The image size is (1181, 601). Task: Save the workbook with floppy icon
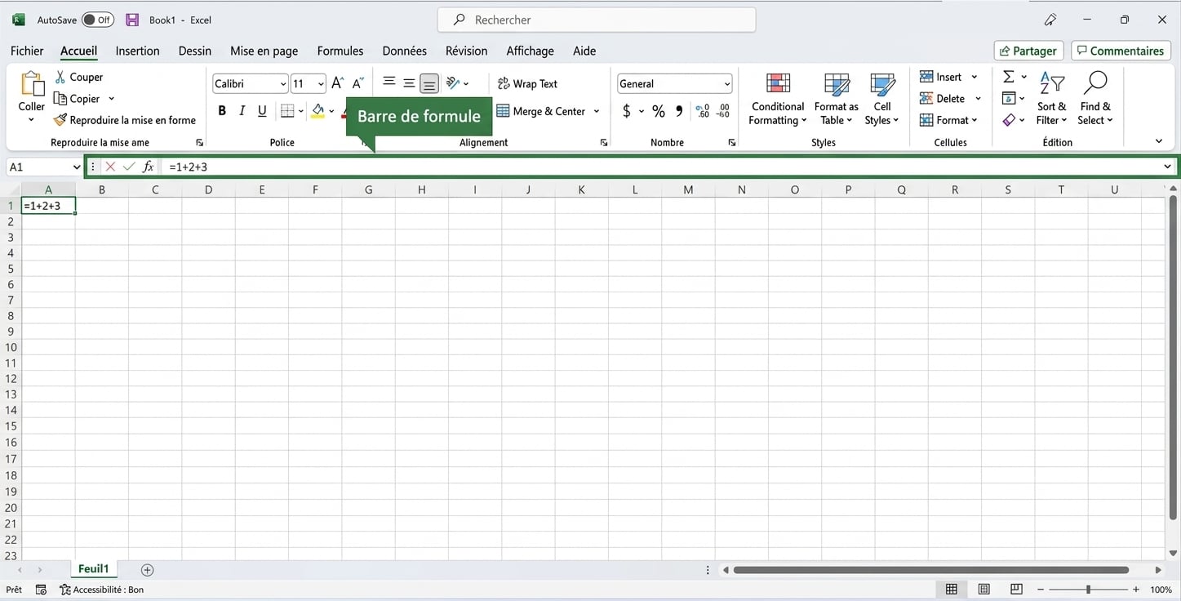point(132,20)
